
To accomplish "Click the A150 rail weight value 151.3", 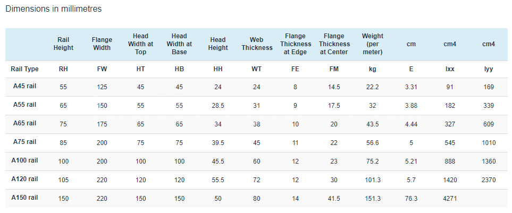I will [373, 199].
